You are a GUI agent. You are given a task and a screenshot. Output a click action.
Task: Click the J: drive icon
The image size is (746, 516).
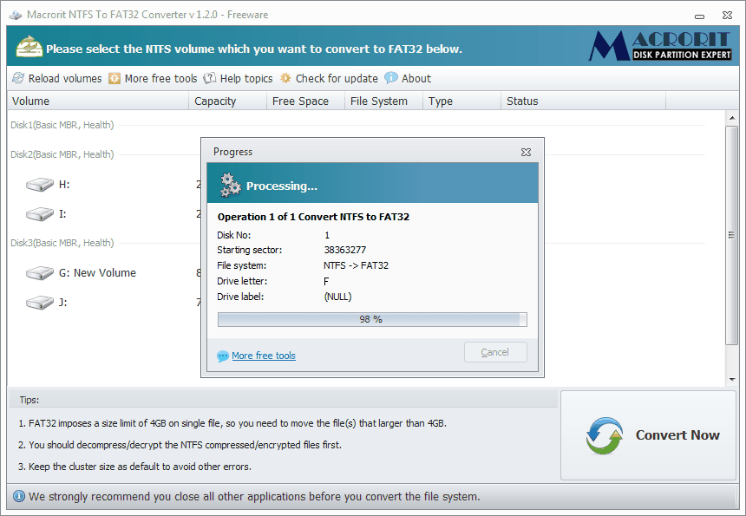40,303
